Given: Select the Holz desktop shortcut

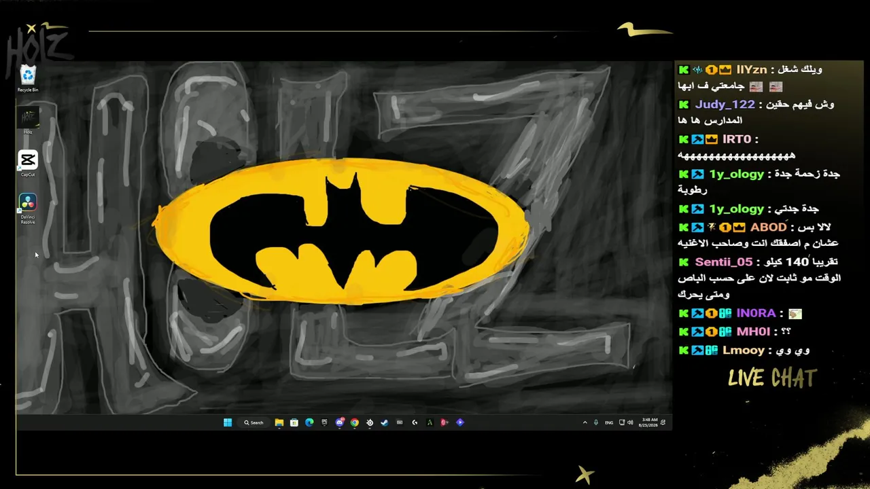Looking at the screenshot, I should pyautogui.click(x=28, y=121).
